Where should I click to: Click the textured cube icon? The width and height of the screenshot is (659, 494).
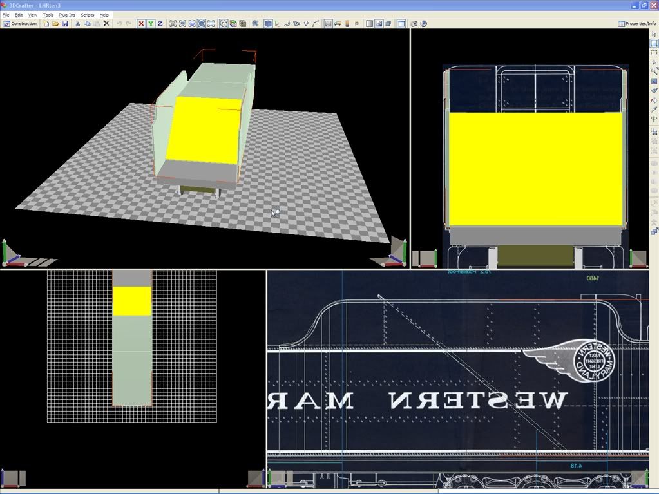pos(242,24)
